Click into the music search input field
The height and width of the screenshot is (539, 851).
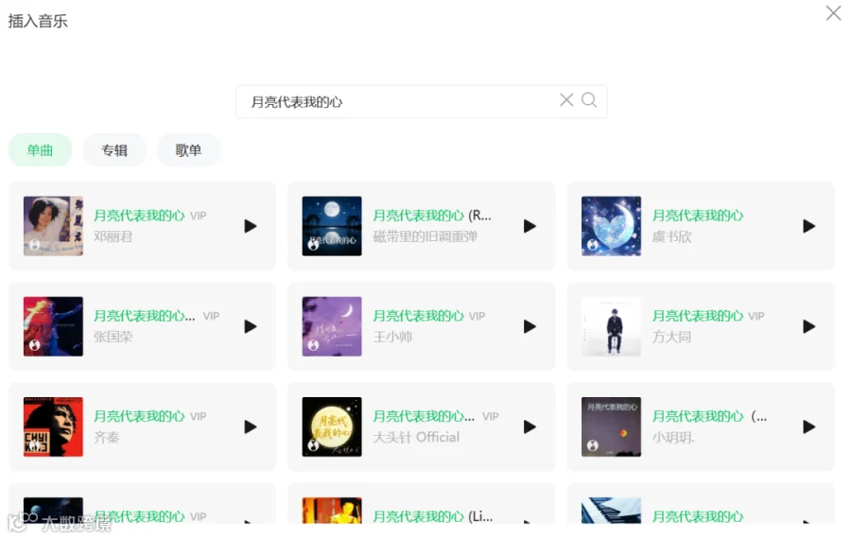(402, 101)
